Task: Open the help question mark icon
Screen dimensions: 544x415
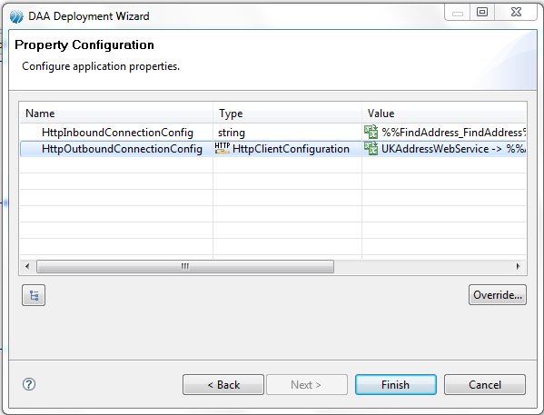Action: coord(29,384)
